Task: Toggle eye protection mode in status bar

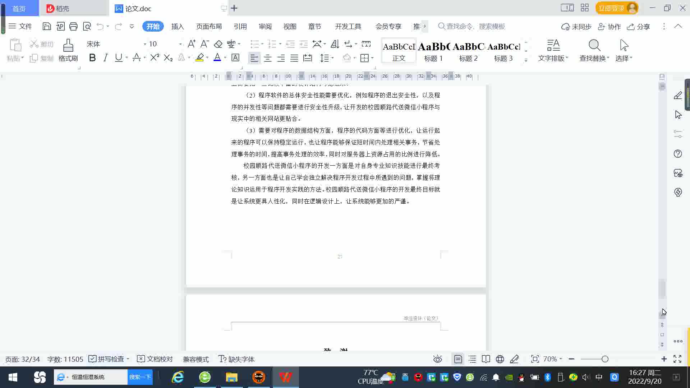Action: (x=437, y=359)
